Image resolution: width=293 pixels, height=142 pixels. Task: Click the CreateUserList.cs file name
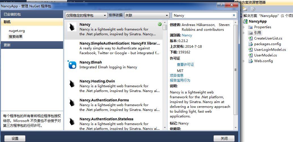268,38
